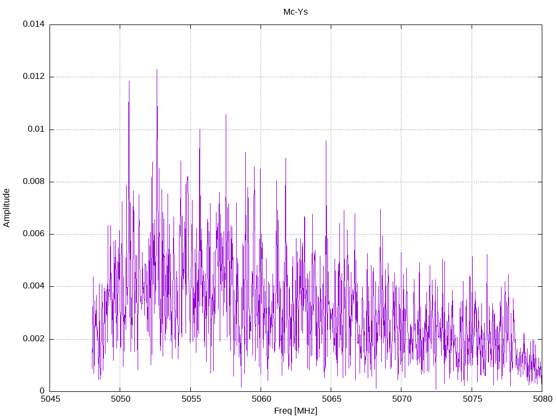Click the 0.004 y-axis tick label
Image resolution: width=557 pixels, height=418 pixels.
[x=34, y=286]
